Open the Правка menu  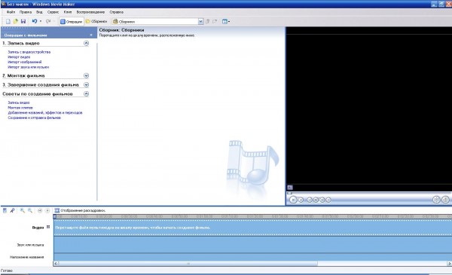(x=26, y=12)
